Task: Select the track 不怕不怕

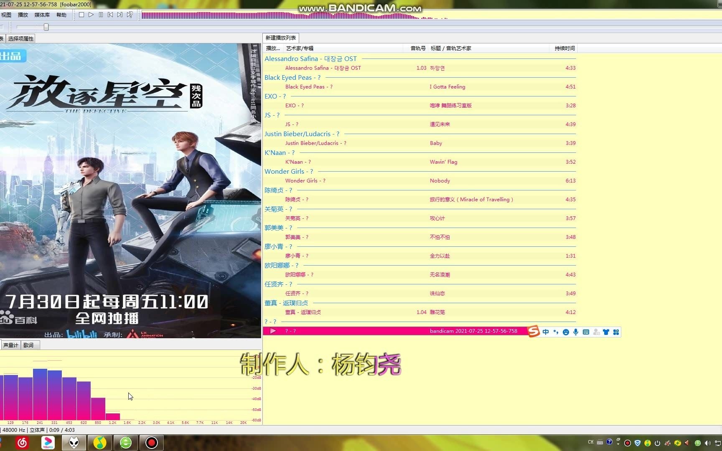Action: click(x=419, y=237)
